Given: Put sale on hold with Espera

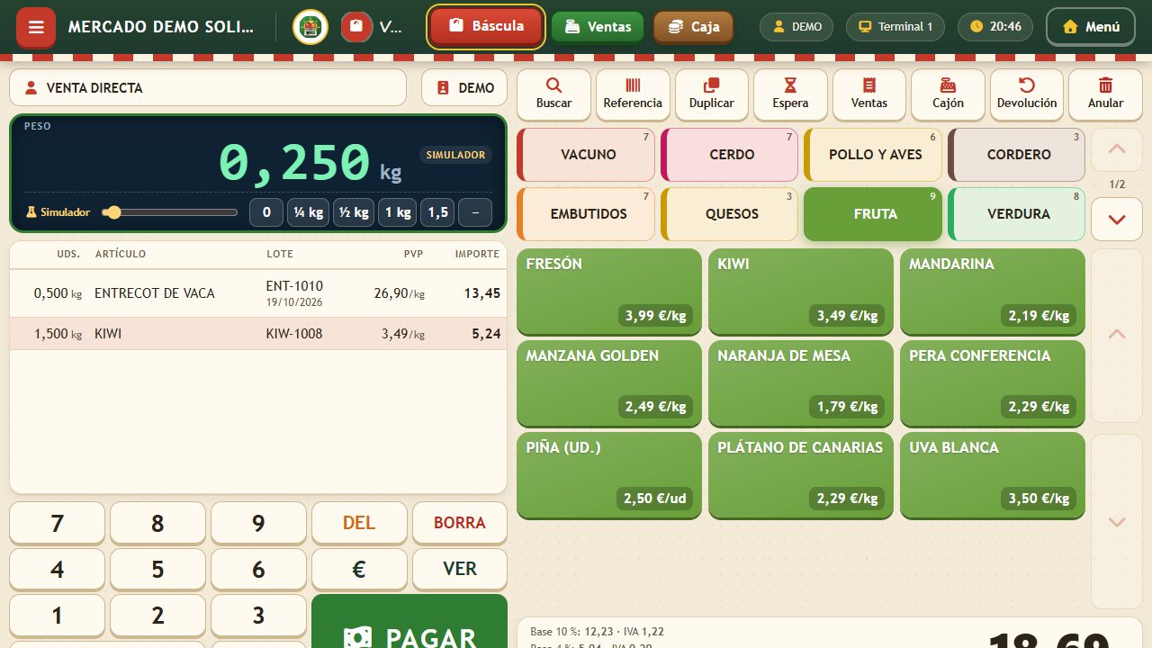Looking at the screenshot, I should (x=790, y=94).
